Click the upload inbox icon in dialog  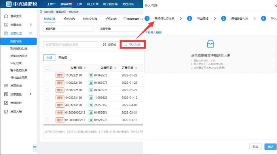[x=211, y=44]
